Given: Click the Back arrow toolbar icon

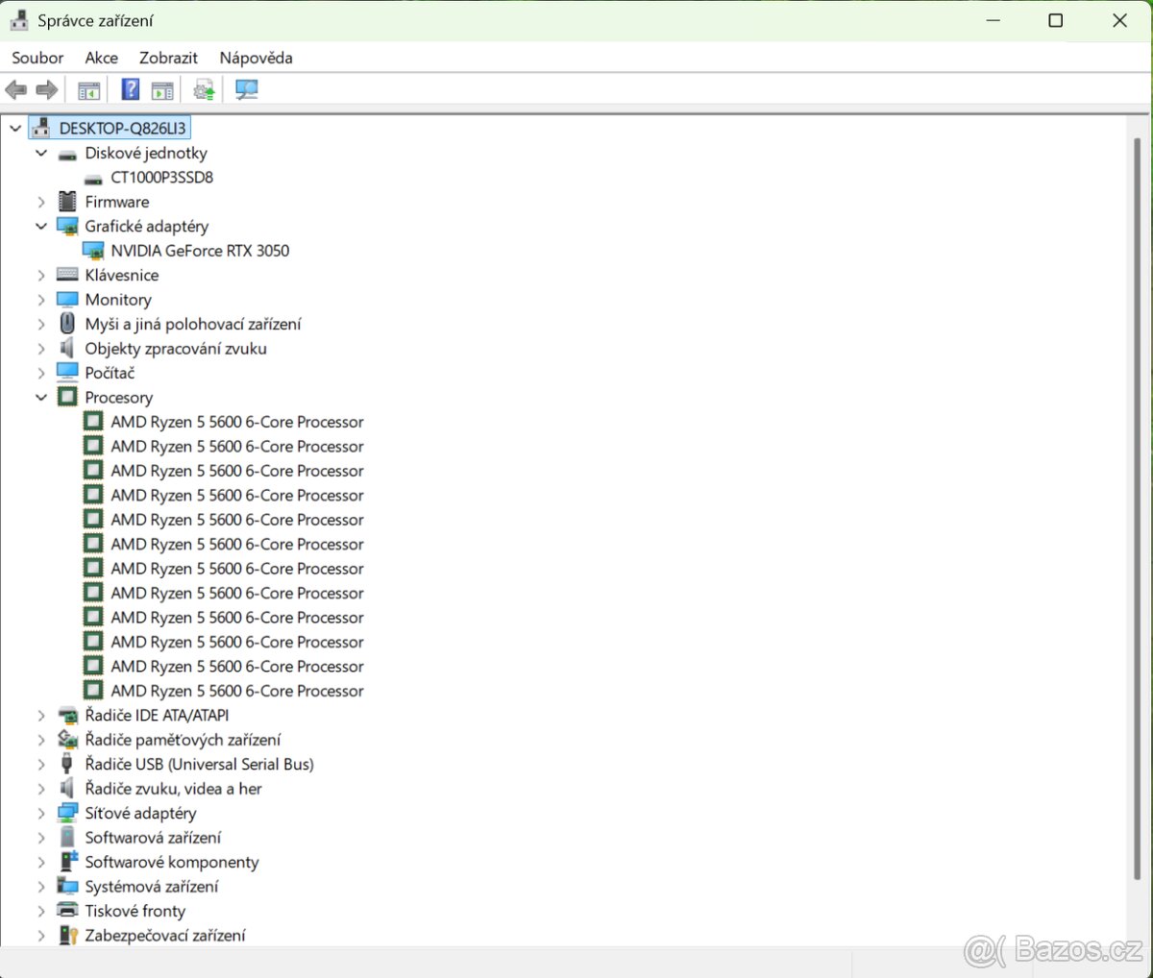Looking at the screenshot, I should pyautogui.click(x=16, y=90).
